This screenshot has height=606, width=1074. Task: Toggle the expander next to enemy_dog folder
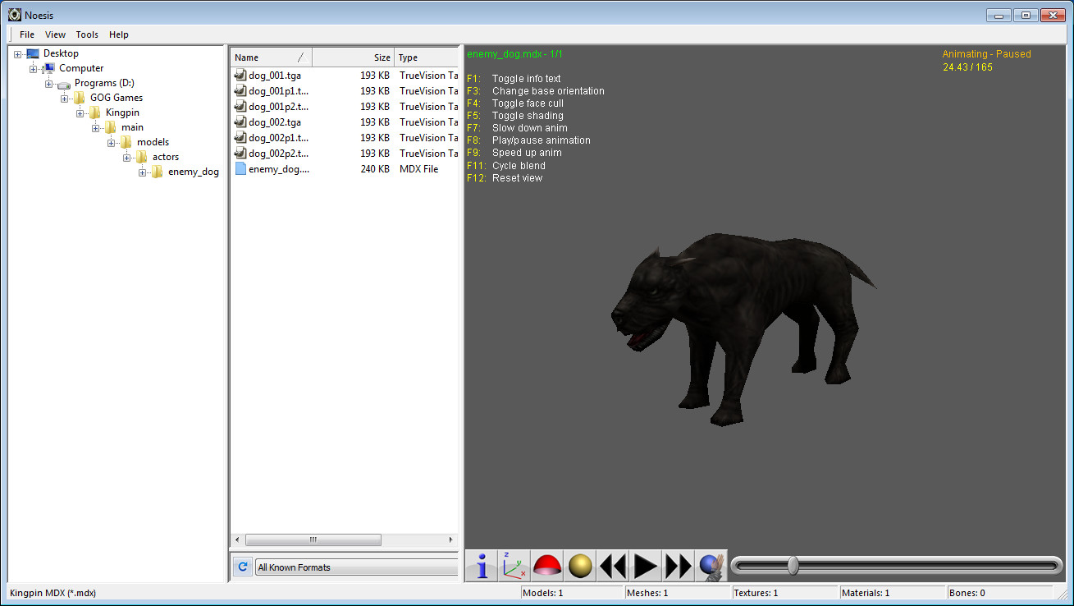click(143, 172)
